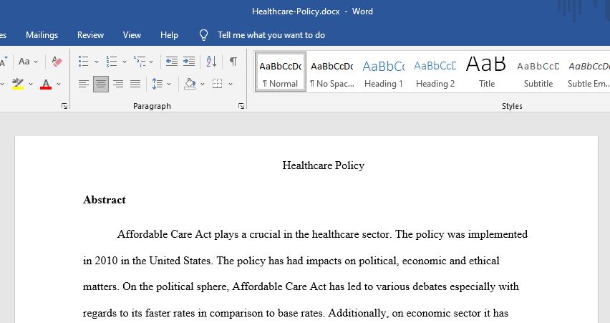Image resolution: width=610 pixels, height=323 pixels.
Task: Apply the No Spacing style
Action: pyautogui.click(x=332, y=72)
